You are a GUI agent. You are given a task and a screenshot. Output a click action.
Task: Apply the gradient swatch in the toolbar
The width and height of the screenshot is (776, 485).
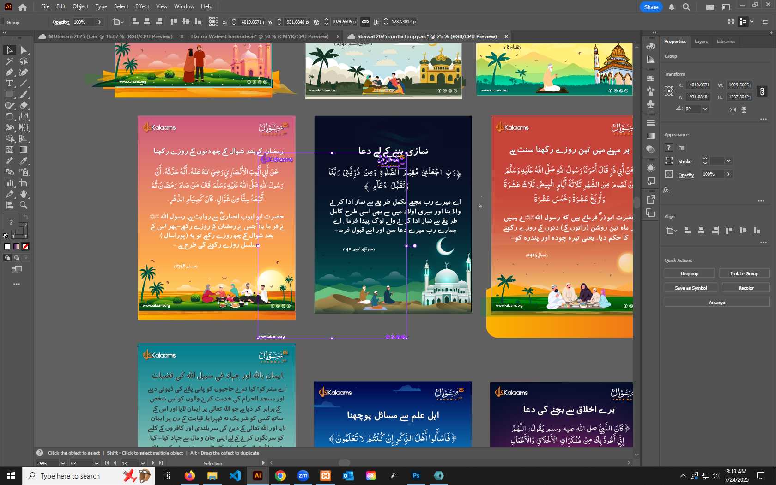(17, 247)
